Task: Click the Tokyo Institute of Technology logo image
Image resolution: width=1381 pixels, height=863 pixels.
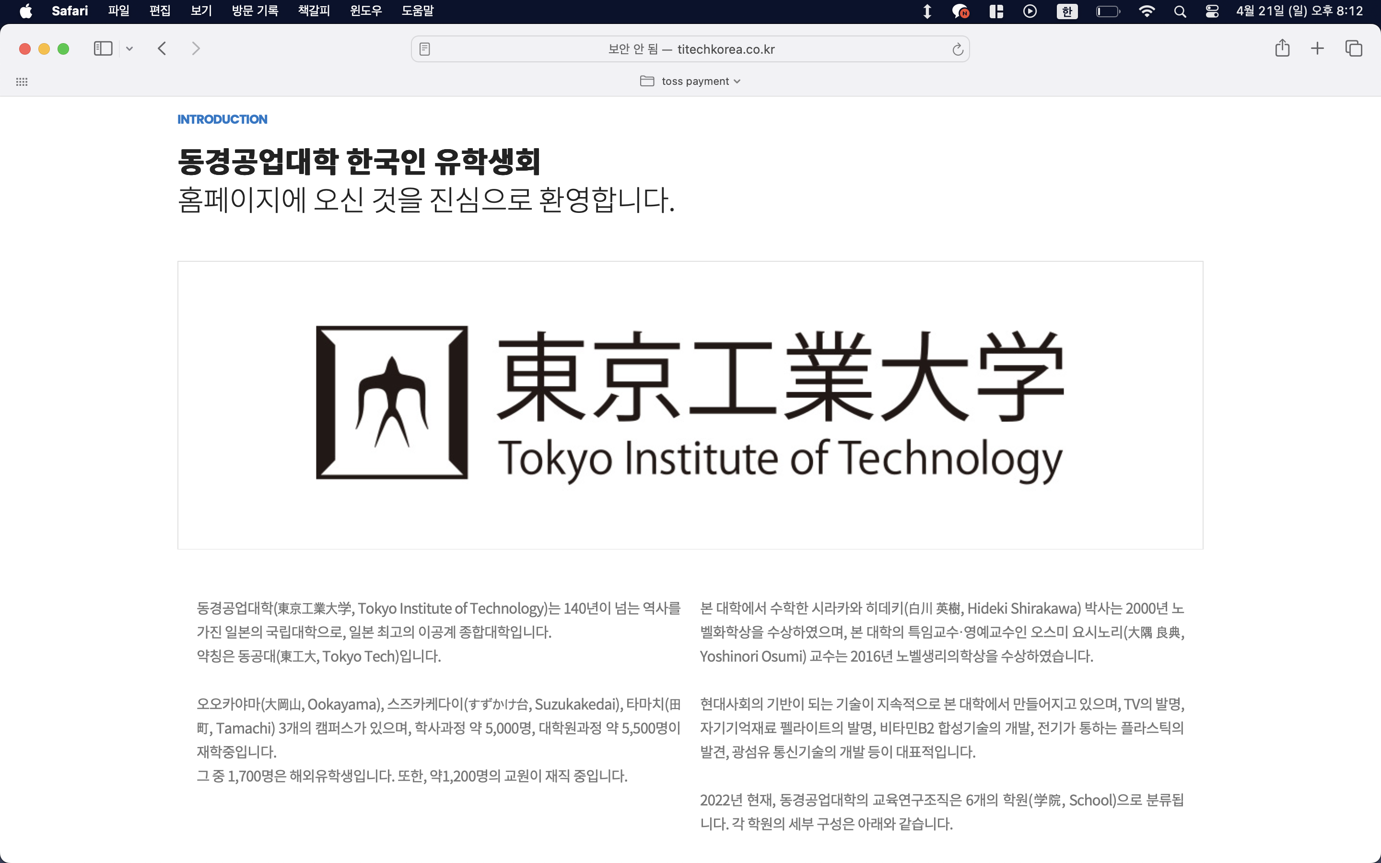Action: tap(690, 405)
